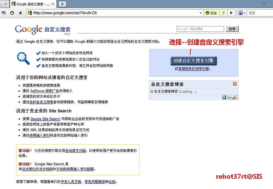Open the 自动填充功能 link
Screen dimensions: 273x189
(x=75, y=151)
